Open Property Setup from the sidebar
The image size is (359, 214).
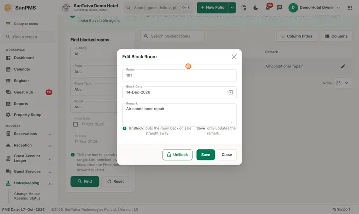click(x=28, y=115)
